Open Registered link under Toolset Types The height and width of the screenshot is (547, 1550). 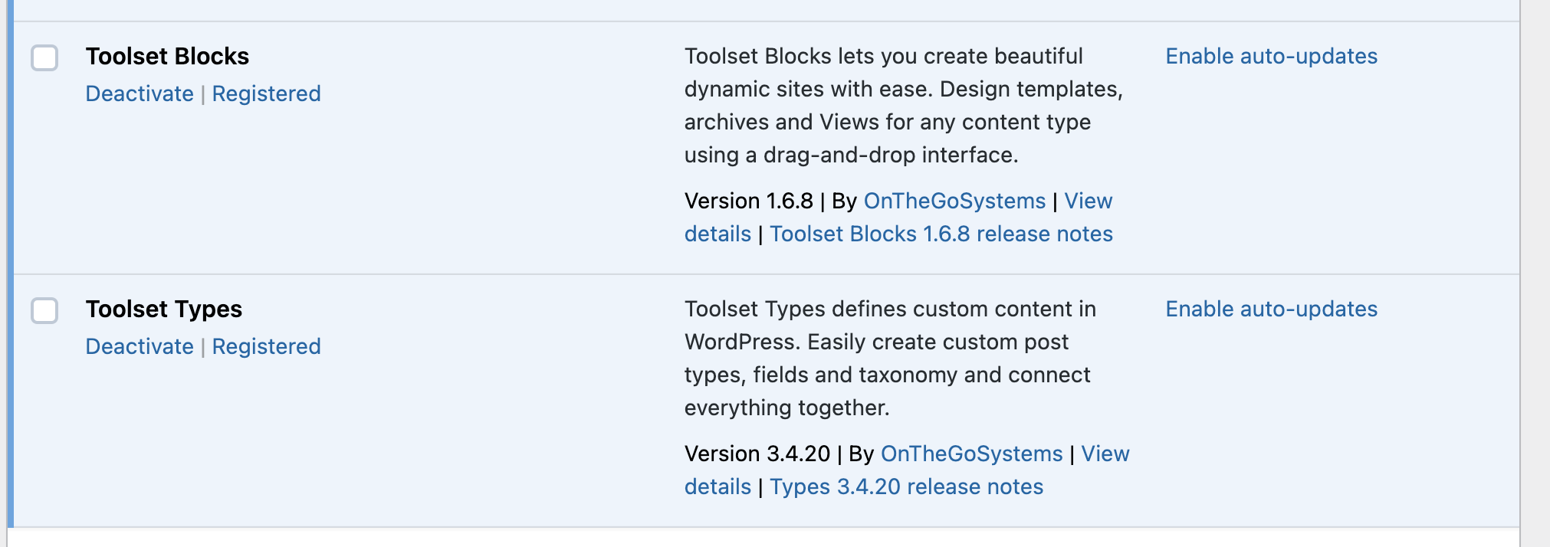point(266,346)
